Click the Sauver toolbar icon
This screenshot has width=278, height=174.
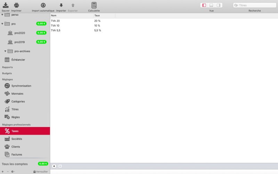6,5
